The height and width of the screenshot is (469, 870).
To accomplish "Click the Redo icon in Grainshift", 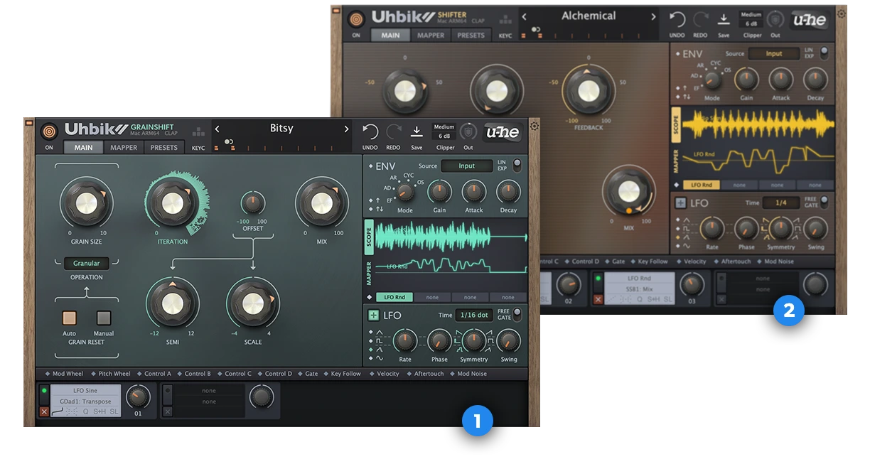I will click(393, 132).
